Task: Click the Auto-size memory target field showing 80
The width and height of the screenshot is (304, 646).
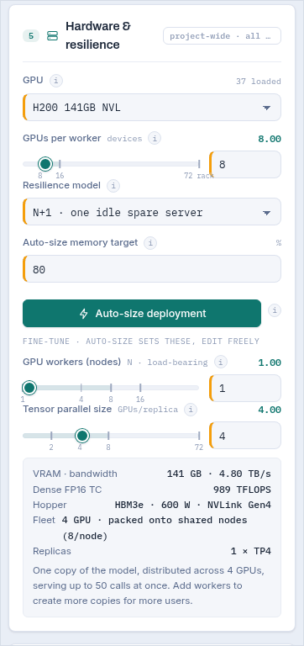Action: tap(152, 269)
